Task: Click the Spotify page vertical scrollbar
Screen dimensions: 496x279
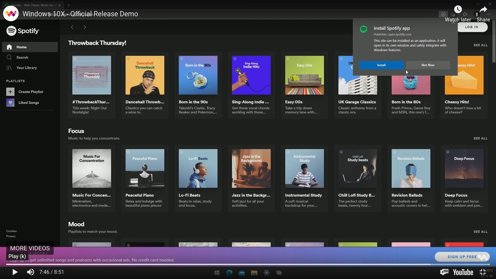Action: [494, 41]
